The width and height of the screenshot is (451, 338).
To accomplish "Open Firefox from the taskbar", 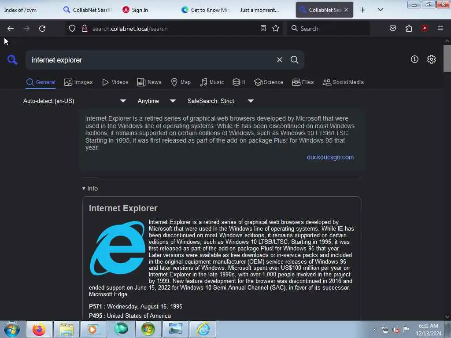I will click(x=39, y=329).
